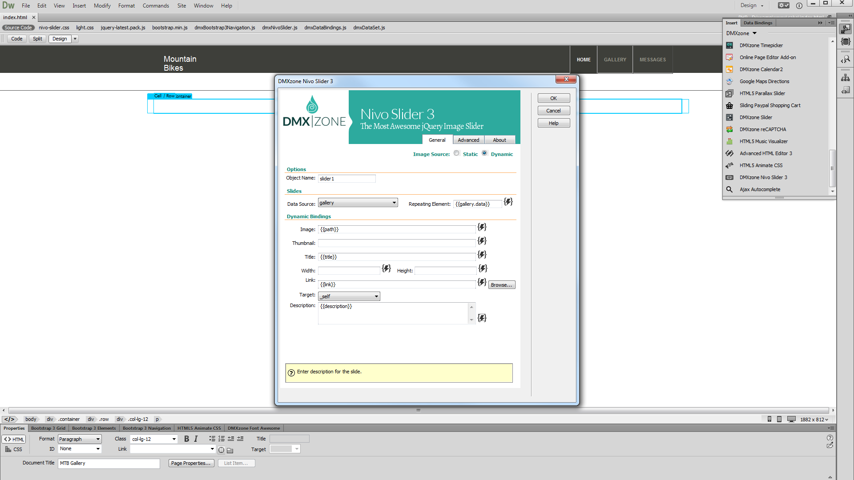Click the DMXzone Timepicker icon
854x480 pixels.
point(729,45)
